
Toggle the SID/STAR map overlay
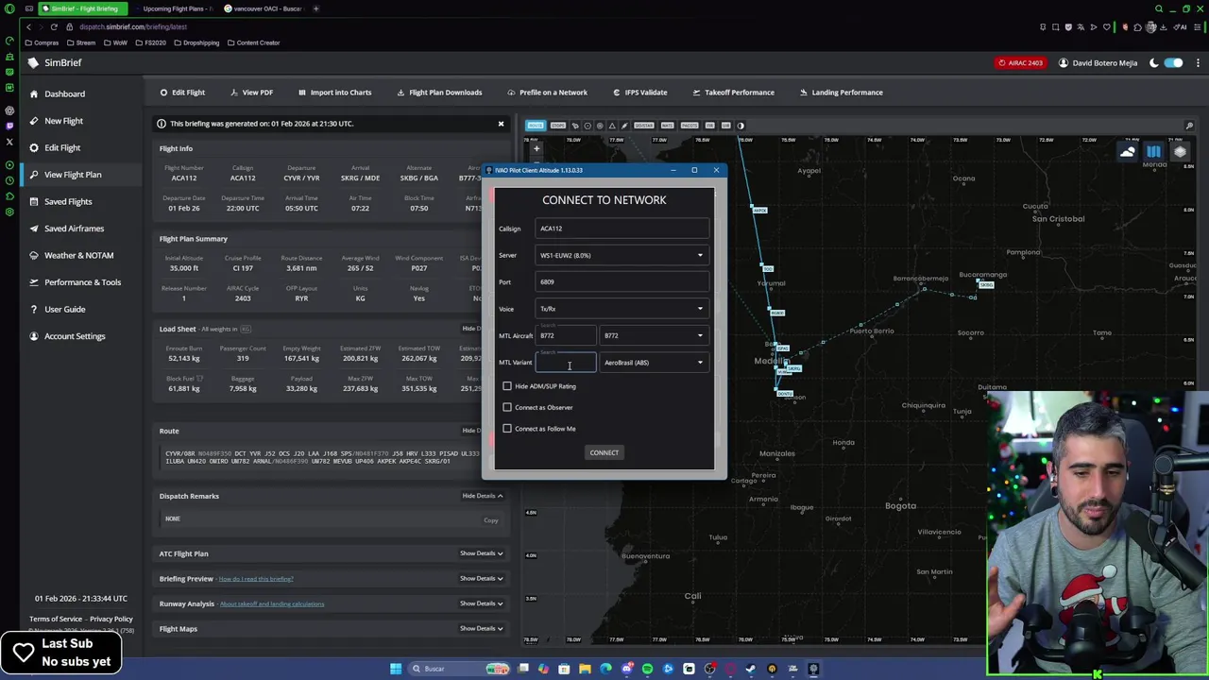click(643, 126)
